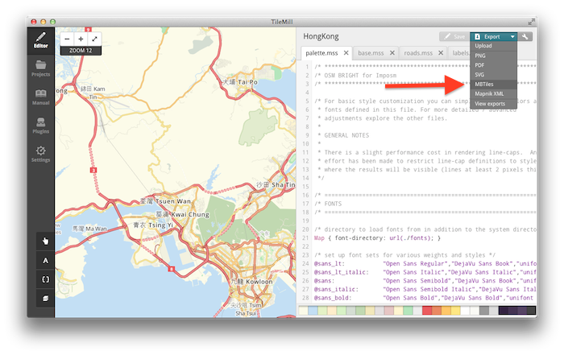Zoom out the map with minus button
The width and height of the screenshot is (564, 355).
(67, 39)
